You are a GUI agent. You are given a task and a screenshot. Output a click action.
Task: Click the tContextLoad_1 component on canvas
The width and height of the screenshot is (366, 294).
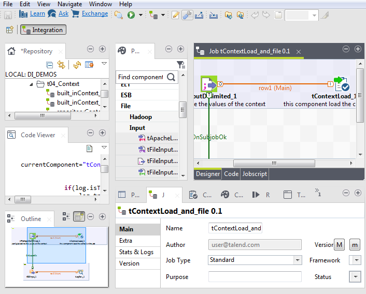pos(341,84)
